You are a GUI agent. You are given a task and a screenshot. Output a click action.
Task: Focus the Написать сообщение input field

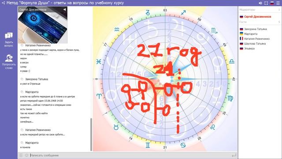(x=130, y=155)
